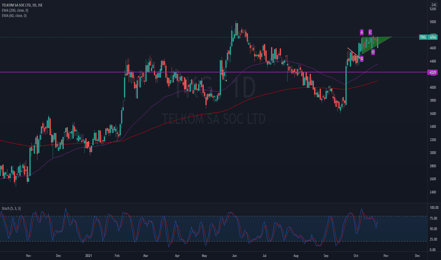Click the 2021 date axis label
Image resolution: width=441 pixels, height=260 pixels.
(88, 256)
